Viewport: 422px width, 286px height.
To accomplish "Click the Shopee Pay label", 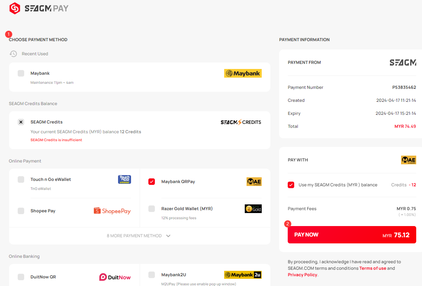I will (43, 211).
